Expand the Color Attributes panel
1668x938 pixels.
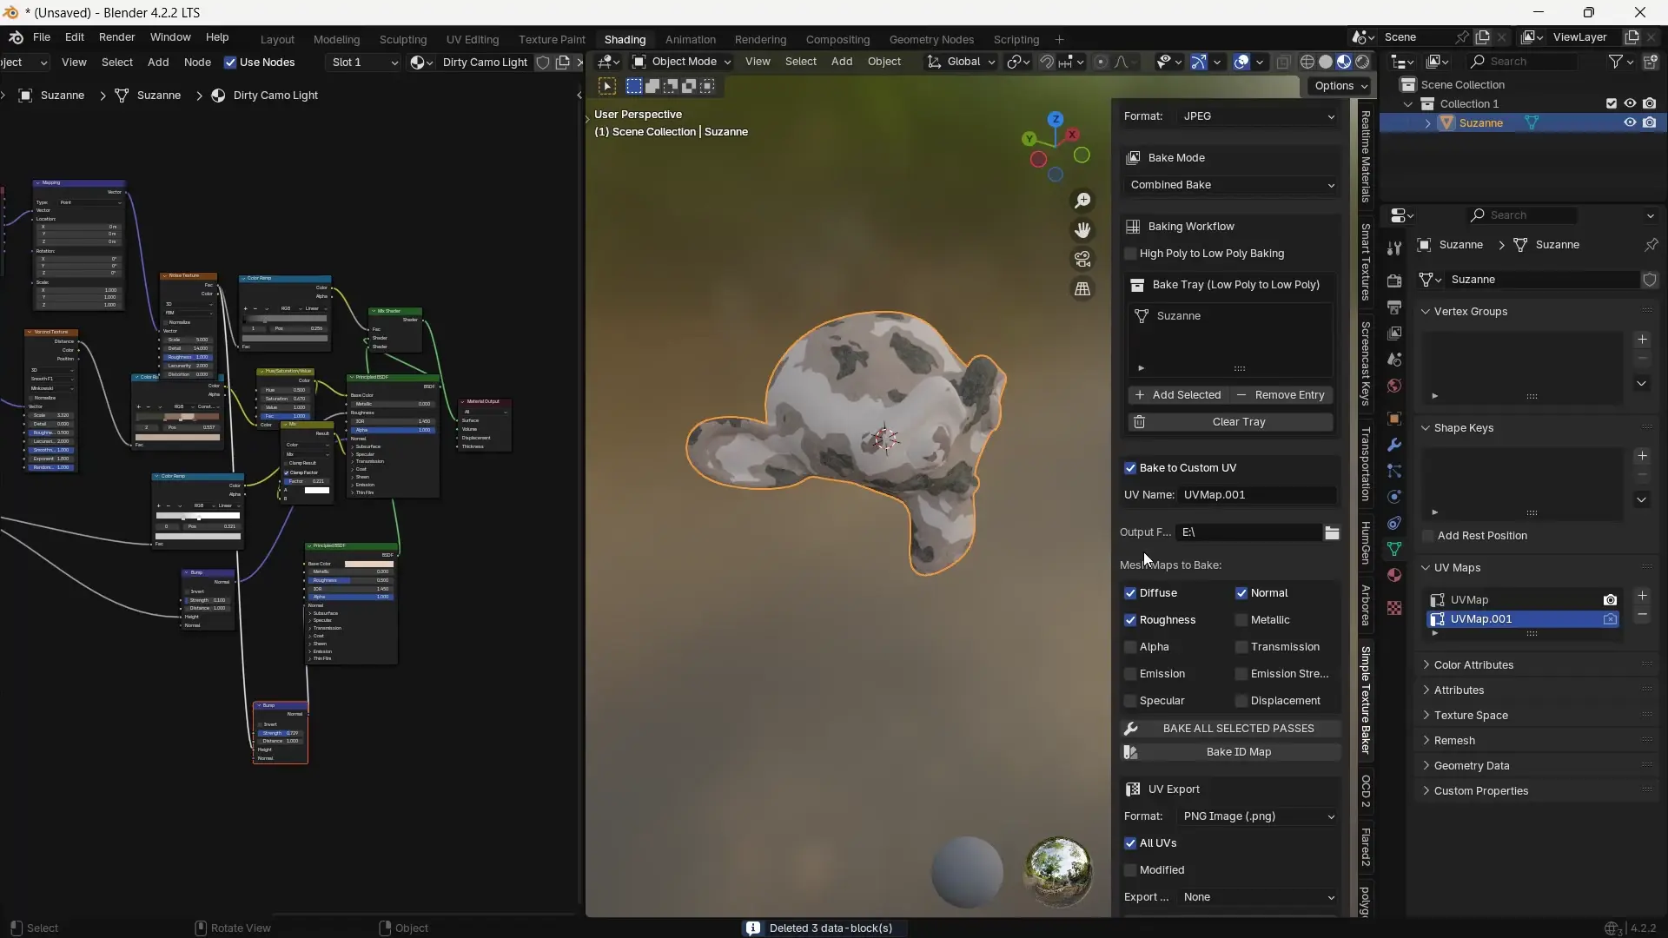point(1473,665)
